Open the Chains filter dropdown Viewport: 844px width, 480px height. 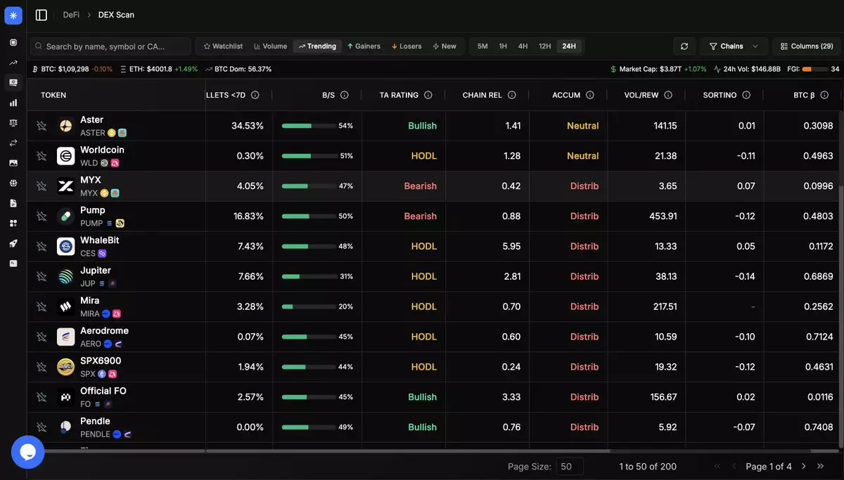tap(734, 46)
